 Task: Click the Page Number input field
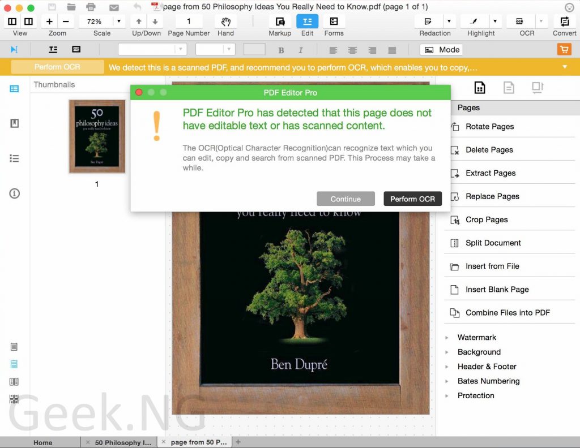(x=189, y=21)
